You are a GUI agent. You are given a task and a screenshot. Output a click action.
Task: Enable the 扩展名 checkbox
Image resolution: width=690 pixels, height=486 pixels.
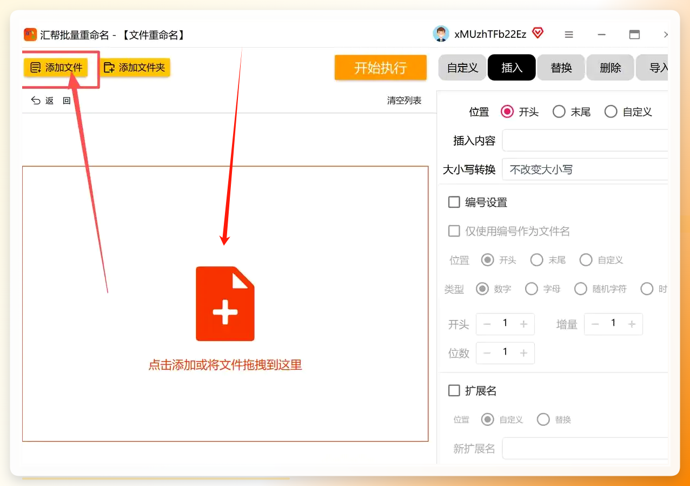pyautogui.click(x=454, y=390)
